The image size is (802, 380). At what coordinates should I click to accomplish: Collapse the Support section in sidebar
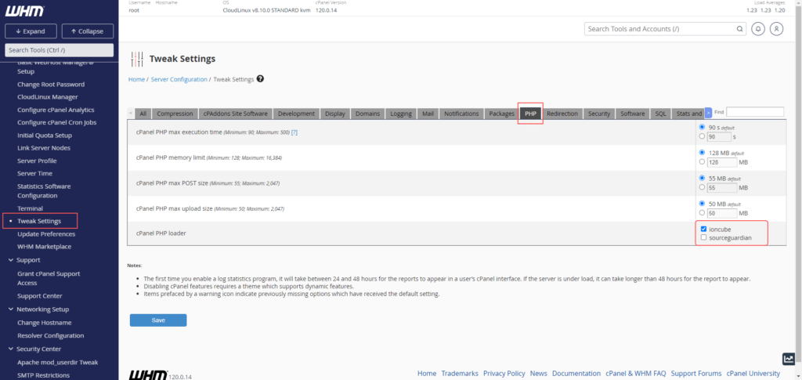coord(11,260)
